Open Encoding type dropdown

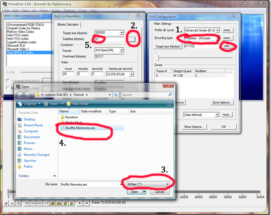218,38
